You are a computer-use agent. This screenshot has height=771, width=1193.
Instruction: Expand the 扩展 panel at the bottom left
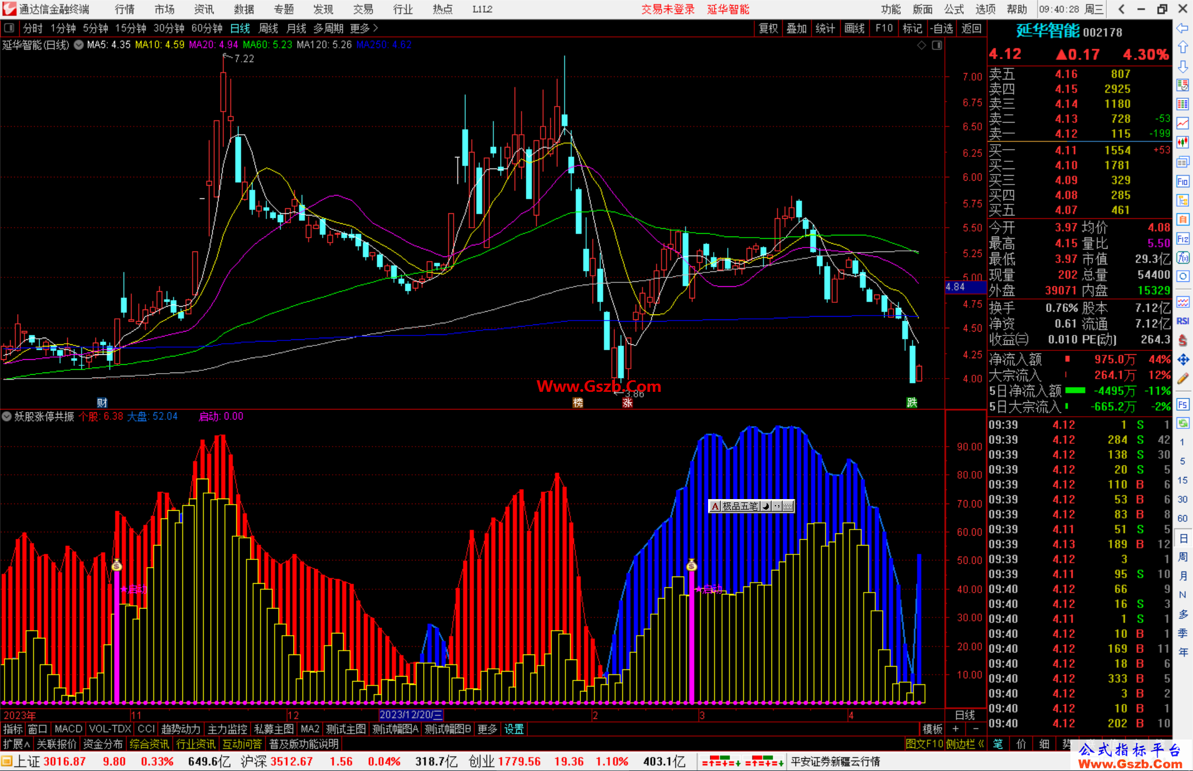17,744
